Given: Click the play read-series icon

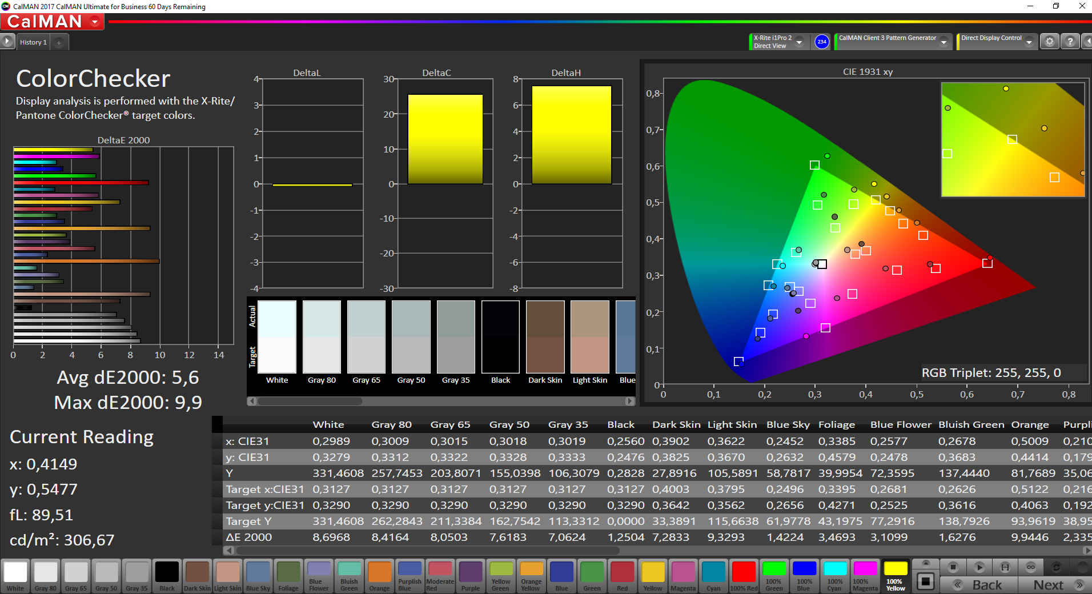Looking at the screenshot, I should 979,567.
